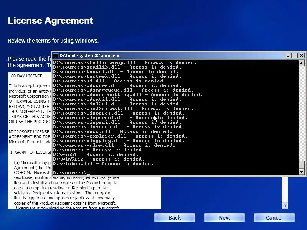
Task: Click the 'D:\sources\winpeui.dll' output line
Action: click(x=117, y=122)
